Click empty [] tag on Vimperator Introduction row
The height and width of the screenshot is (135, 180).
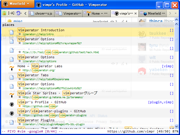point(172,30)
